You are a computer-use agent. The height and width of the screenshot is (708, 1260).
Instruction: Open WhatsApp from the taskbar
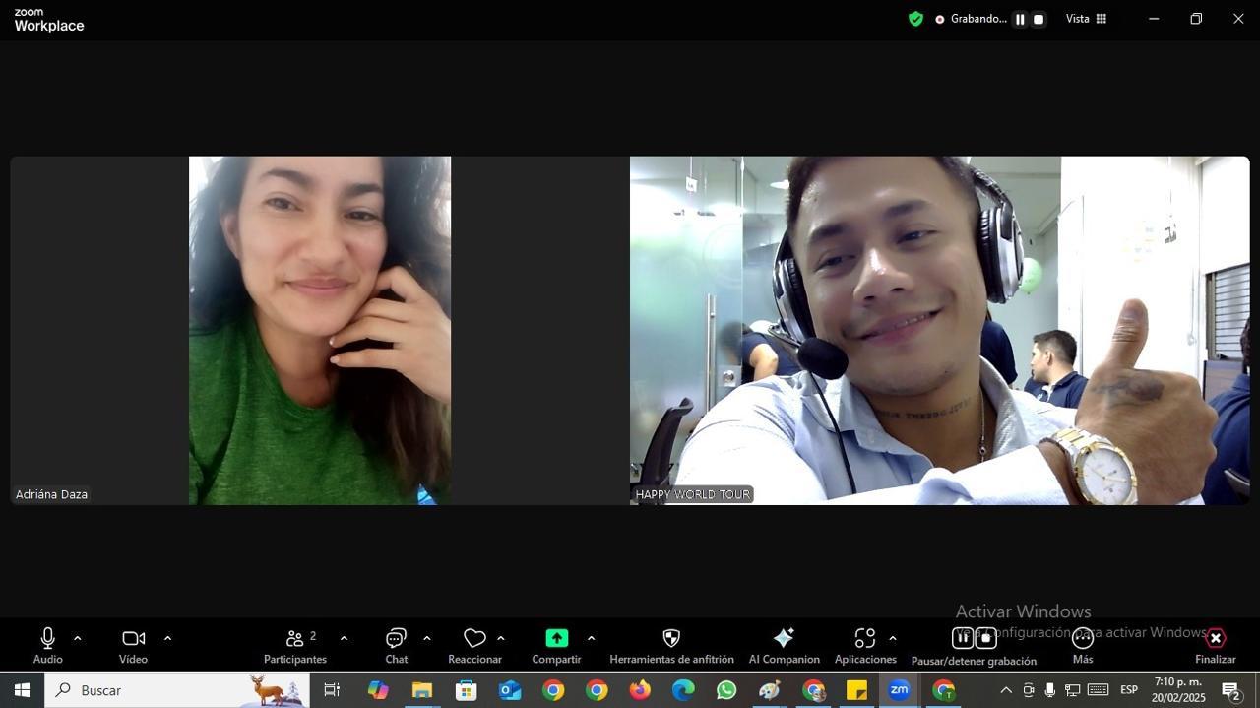(x=726, y=690)
